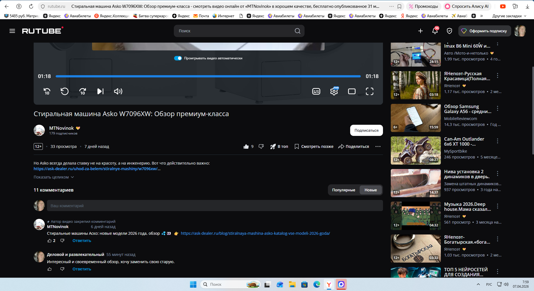The width and height of the screenshot is (534, 291).
Task: Open the notifications bell
Action: click(435, 31)
